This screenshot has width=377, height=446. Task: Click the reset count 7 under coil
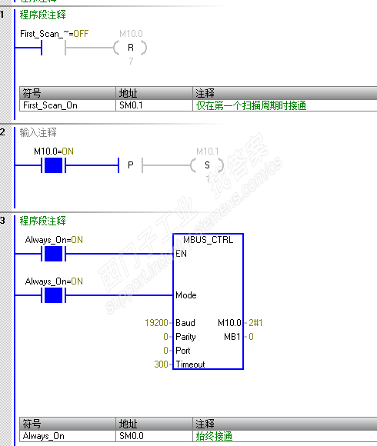tap(131, 62)
